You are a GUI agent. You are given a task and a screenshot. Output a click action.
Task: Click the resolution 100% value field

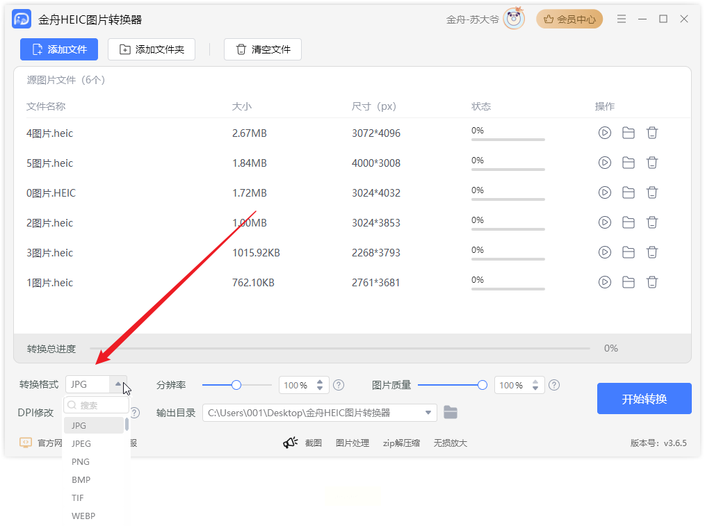point(296,385)
